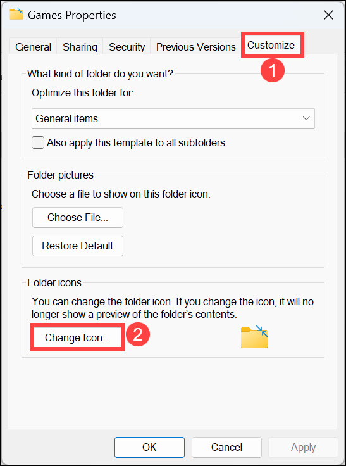Click the red step 2 annotation circle
The height and width of the screenshot is (466, 346).
pos(138,336)
